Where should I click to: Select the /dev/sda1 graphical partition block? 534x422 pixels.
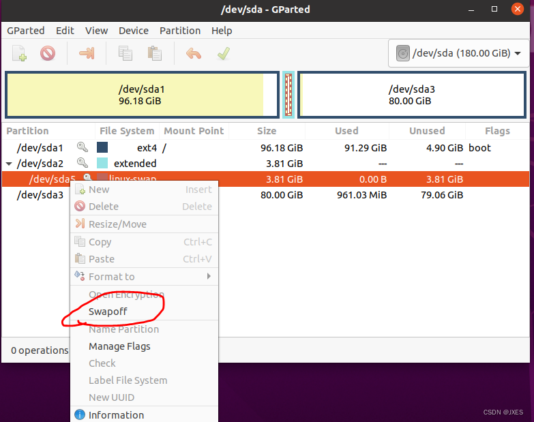(142, 95)
